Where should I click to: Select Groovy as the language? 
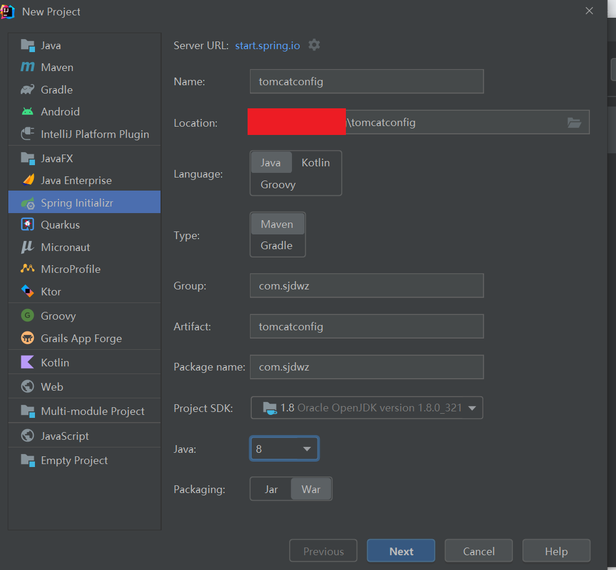tap(278, 185)
